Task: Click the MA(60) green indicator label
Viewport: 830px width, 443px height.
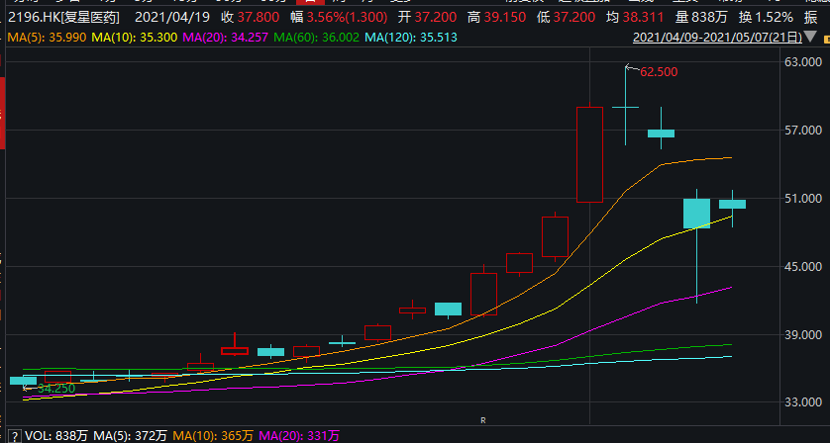Action: pos(317,38)
